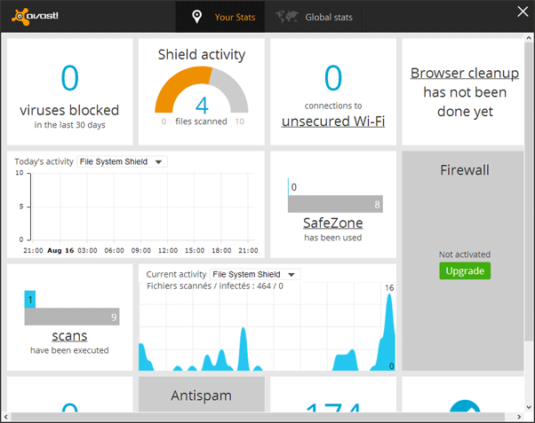Switch to the Your Stats tab
The height and width of the screenshot is (423, 535).
click(220, 17)
